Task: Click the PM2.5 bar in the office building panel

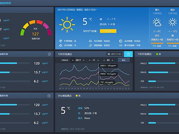Action: tap(162, 105)
